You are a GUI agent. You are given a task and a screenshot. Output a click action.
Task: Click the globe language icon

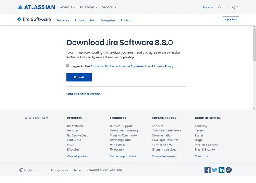(21, 170)
